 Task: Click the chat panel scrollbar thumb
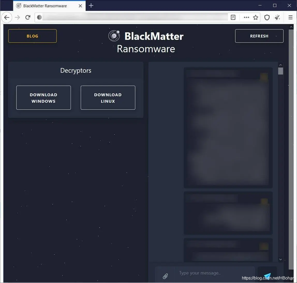pyautogui.click(x=280, y=71)
